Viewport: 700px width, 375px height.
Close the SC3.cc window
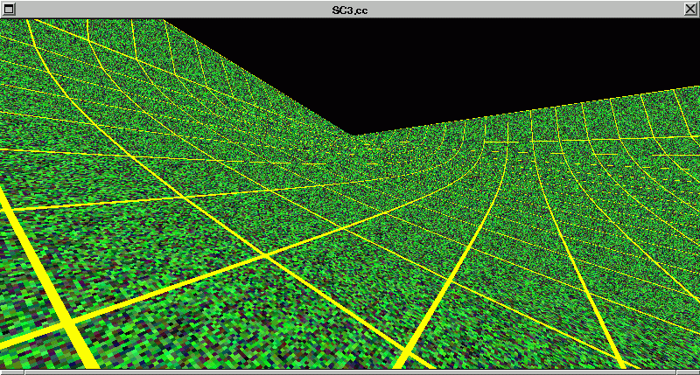click(x=691, y=8)
